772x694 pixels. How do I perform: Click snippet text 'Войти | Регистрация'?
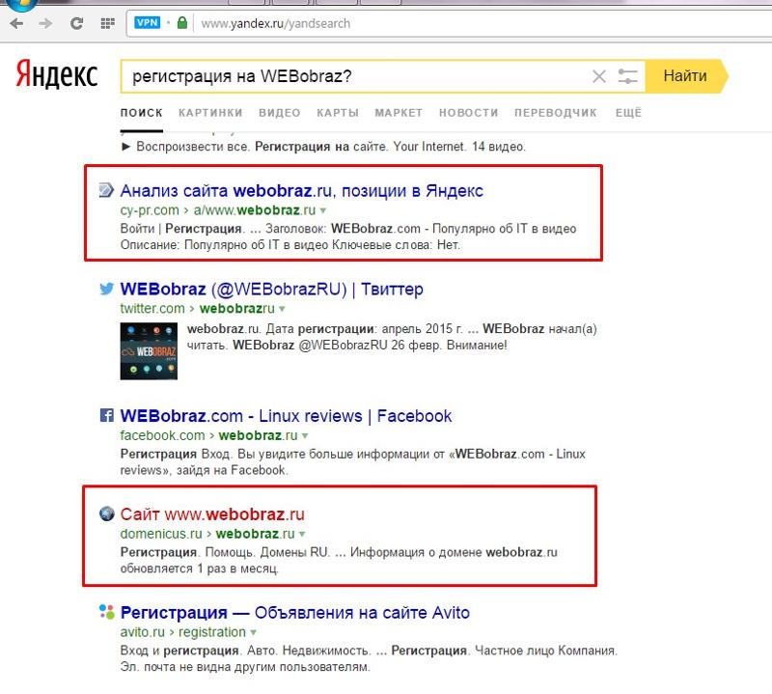coord(180,229)
